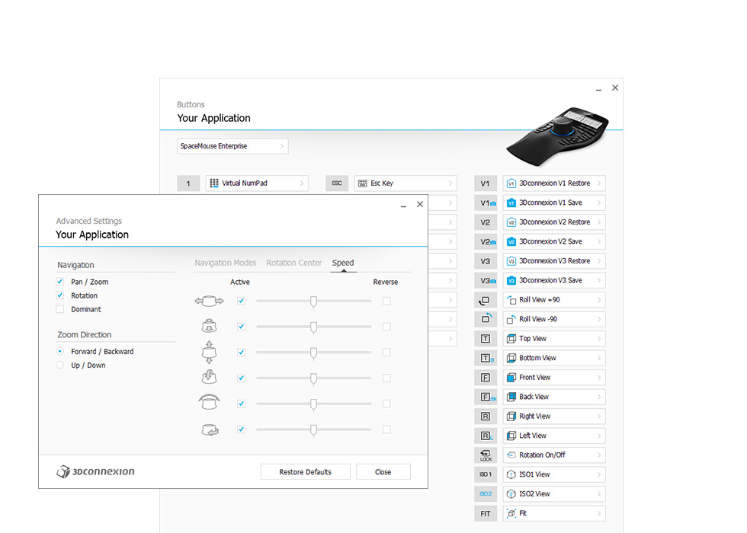This screenshot has width=747, height=533.
Task: Click the tilt axis icon in Speed tab
Action: [209, 378]
